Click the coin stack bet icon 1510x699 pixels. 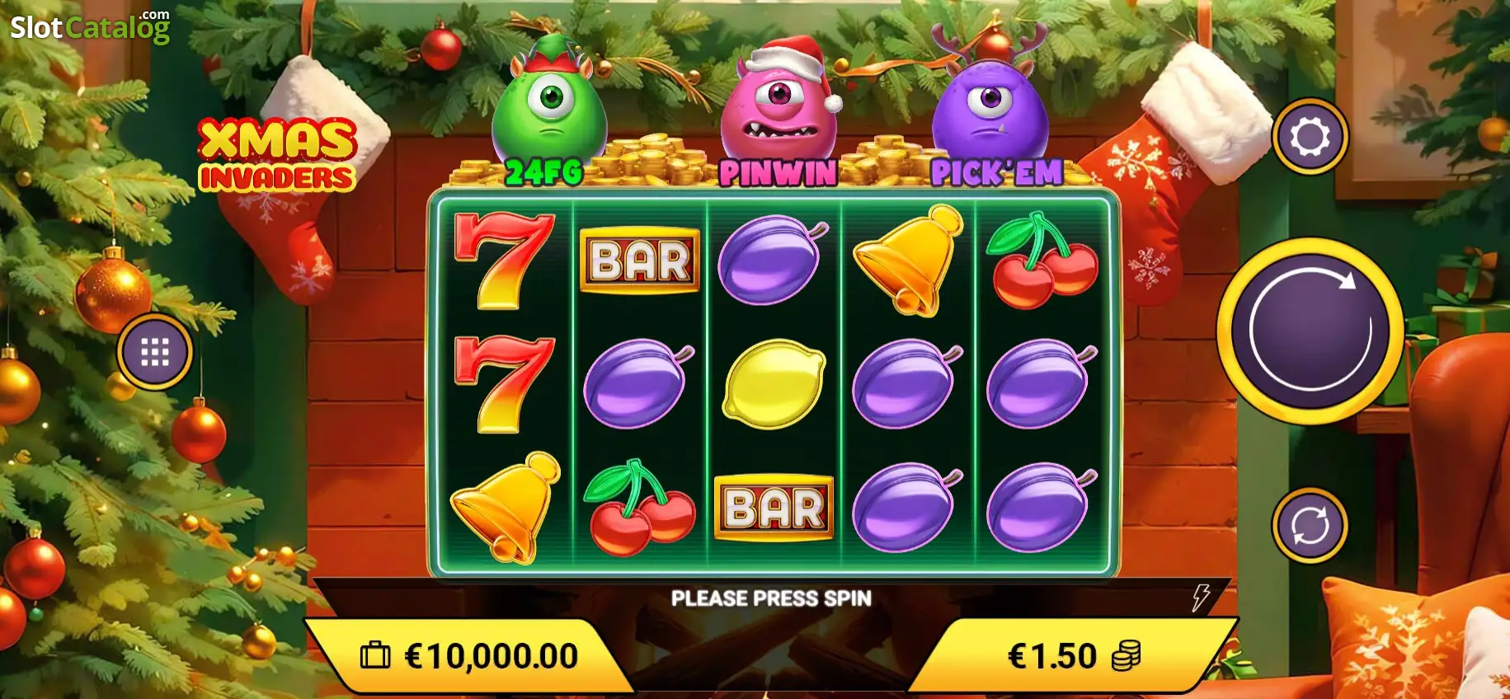[x=1126, y=656]
